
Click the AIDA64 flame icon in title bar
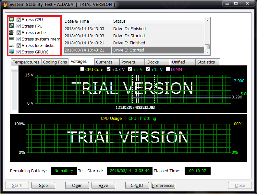click(5, 5)
